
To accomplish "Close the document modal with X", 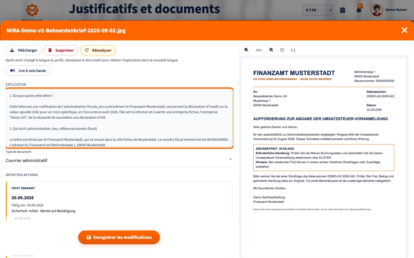I will [404, 30].
